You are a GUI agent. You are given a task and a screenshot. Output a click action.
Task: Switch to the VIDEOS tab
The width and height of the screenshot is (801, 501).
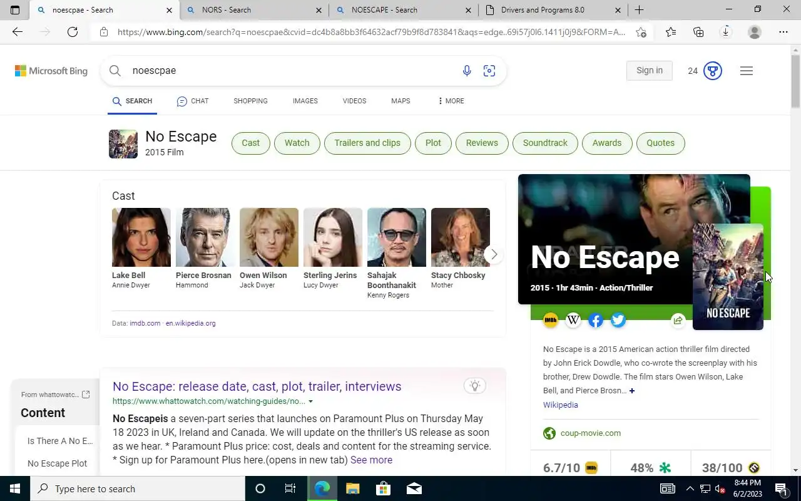coord(354,101)
